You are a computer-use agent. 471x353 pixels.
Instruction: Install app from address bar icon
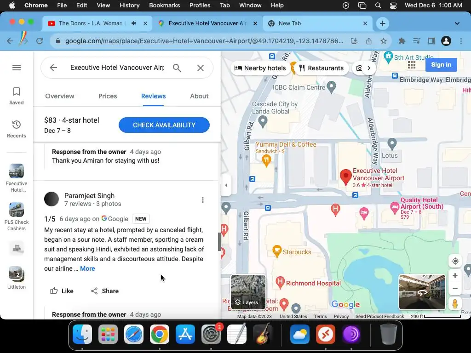[354, 41]
